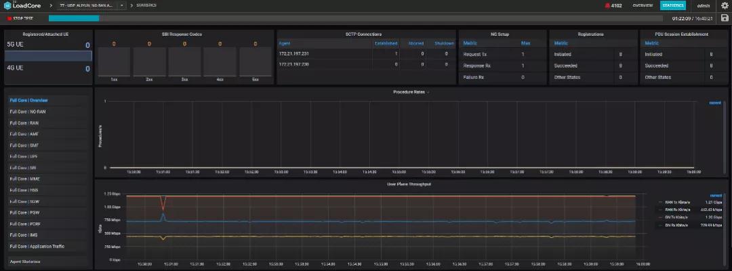
Task: Click breadcrumb chevron before Statistics
Action: 130,5
